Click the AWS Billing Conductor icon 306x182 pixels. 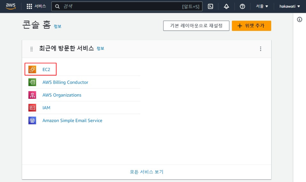[x=32, y=82]
